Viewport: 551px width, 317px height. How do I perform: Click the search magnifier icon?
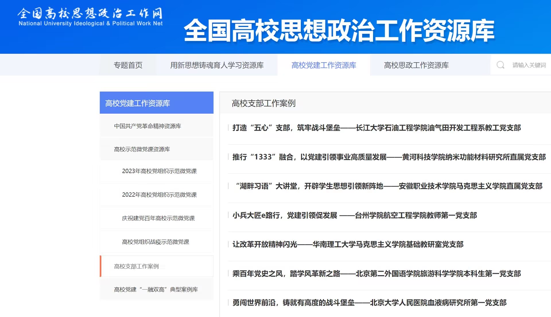(500, 65)
